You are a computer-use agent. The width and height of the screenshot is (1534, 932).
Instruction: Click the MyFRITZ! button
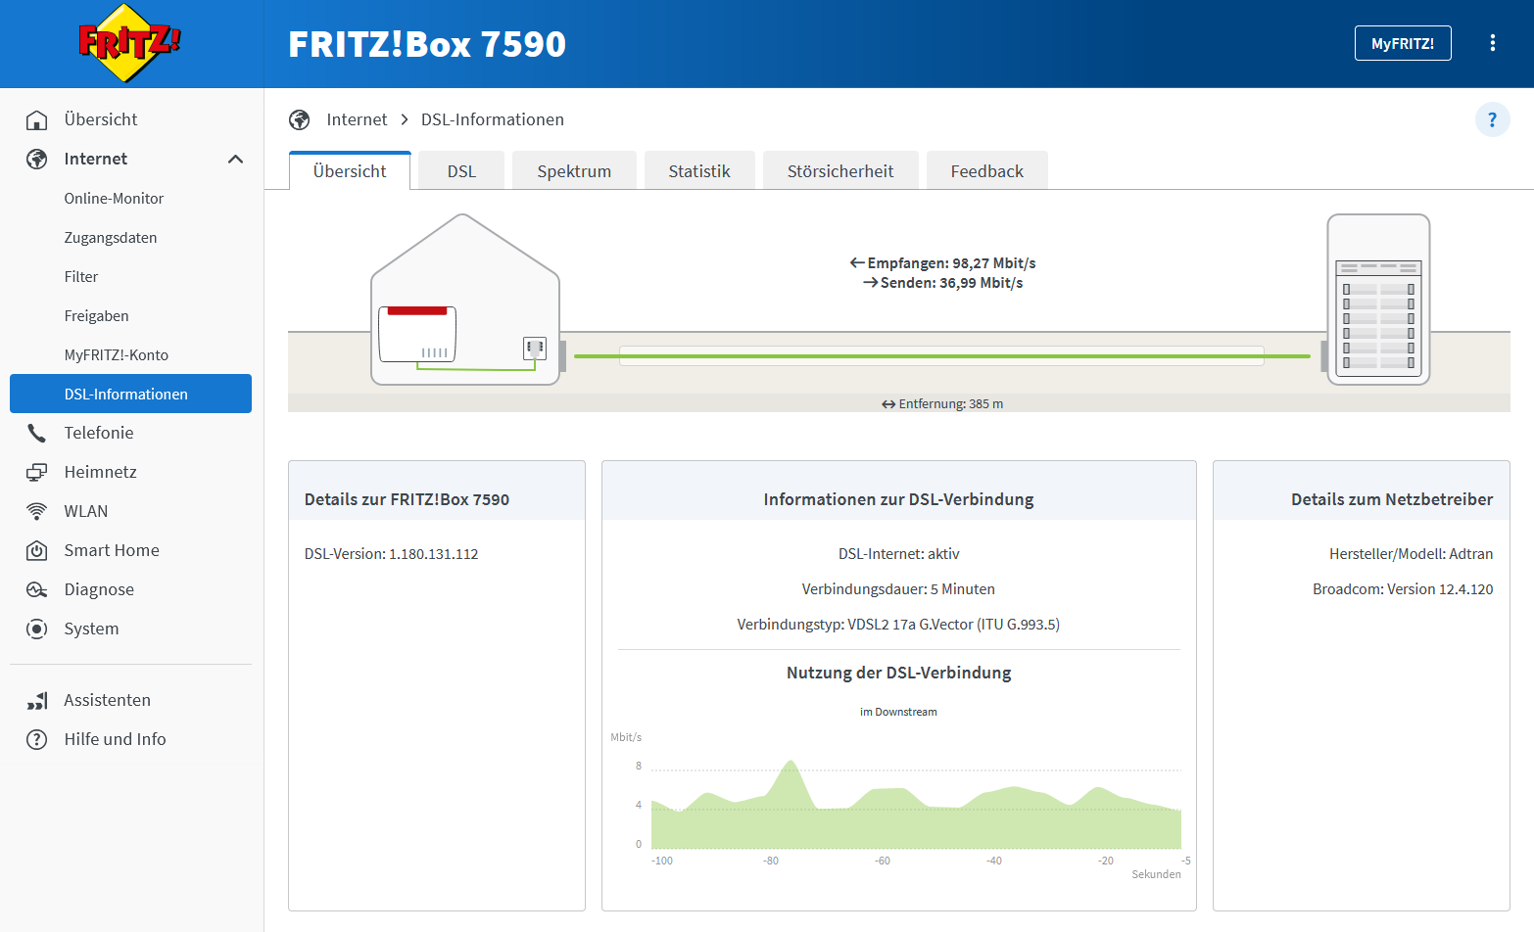coord(1403,43)
